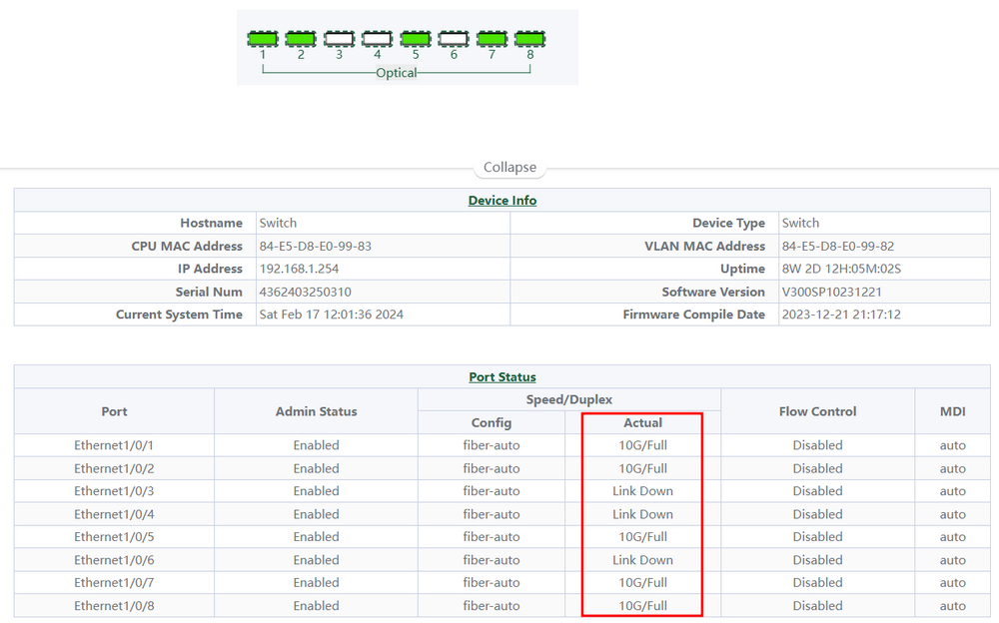Click auto MDI value for Ethernet1/0/4
This screenshot has width=999, height=623.
[x=952, y=514]
